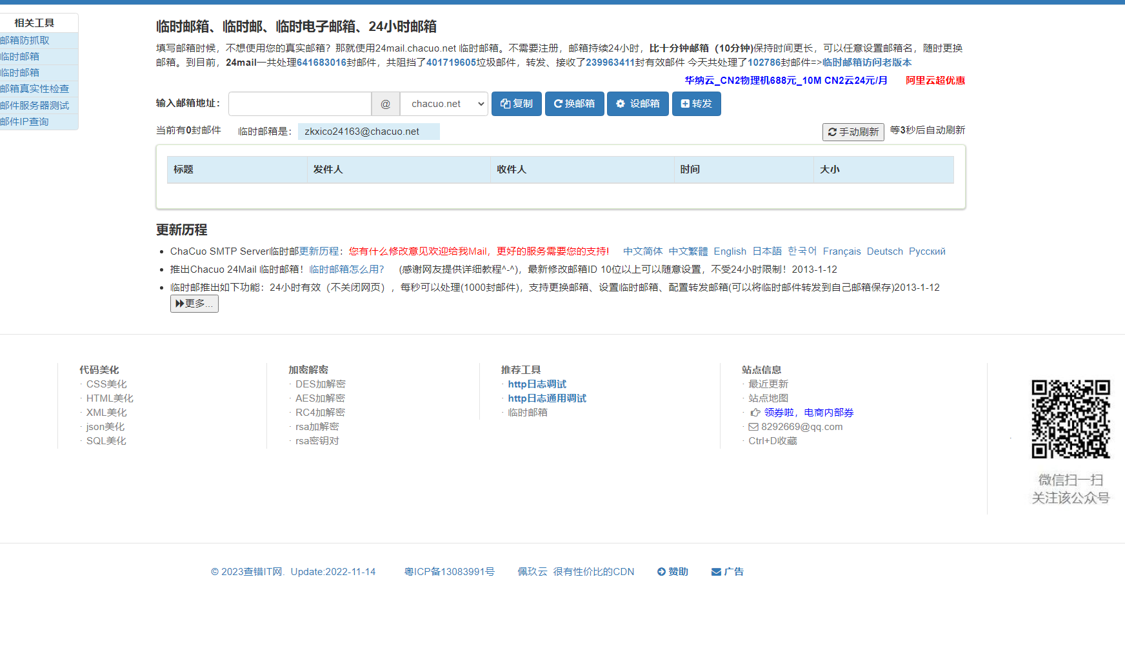Select 邮件IP查询 in the sidebar
Screen dimensions: 1125x646
[x=25, y=122]
